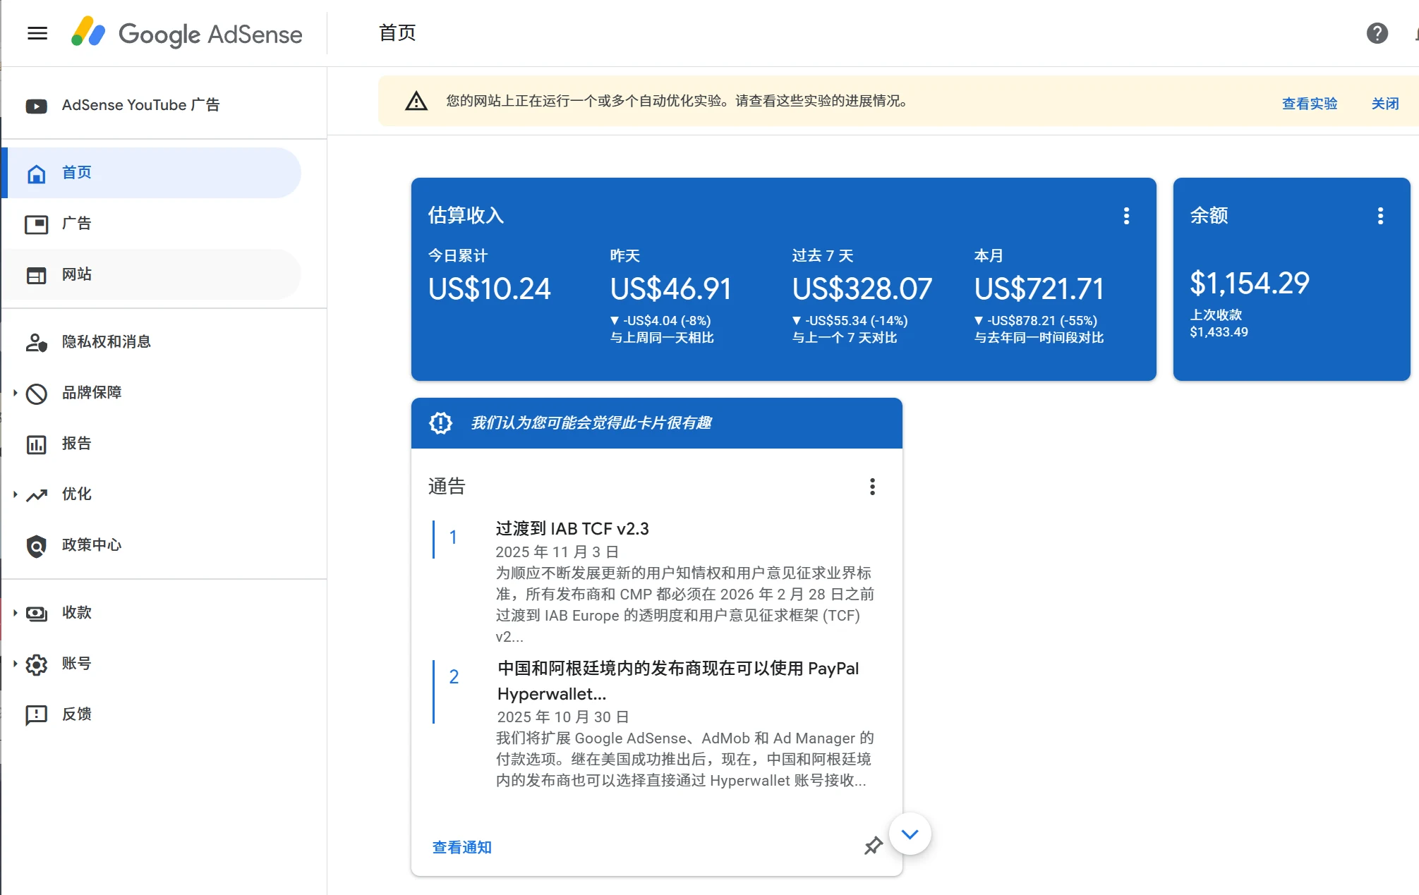Click the optimization trend arrow icon
The image size is (1419, 895).
pyautogui.click(x=37, y=495)
